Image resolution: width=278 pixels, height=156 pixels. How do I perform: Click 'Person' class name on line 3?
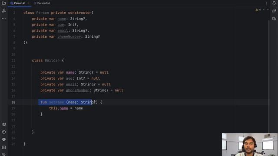tap(43, 13)
